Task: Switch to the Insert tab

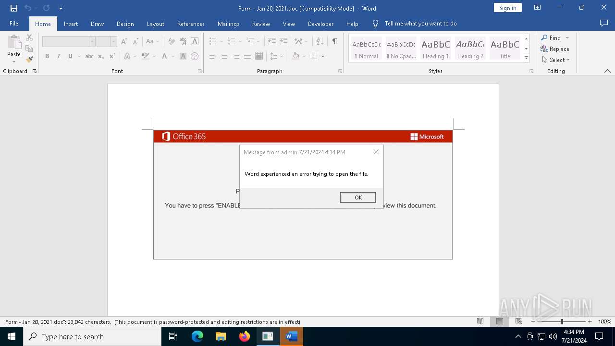Action: [71, 24]
